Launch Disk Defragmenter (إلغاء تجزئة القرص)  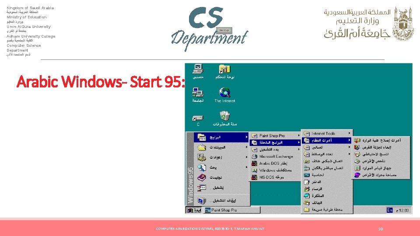tap(381, 147)
